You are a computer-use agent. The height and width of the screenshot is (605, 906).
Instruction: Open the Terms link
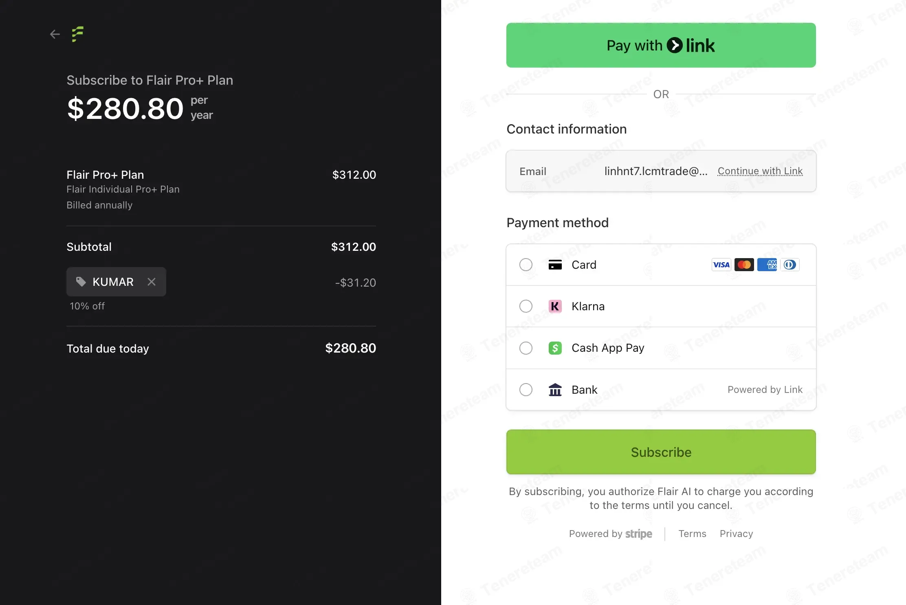click(x=692, y=534)
